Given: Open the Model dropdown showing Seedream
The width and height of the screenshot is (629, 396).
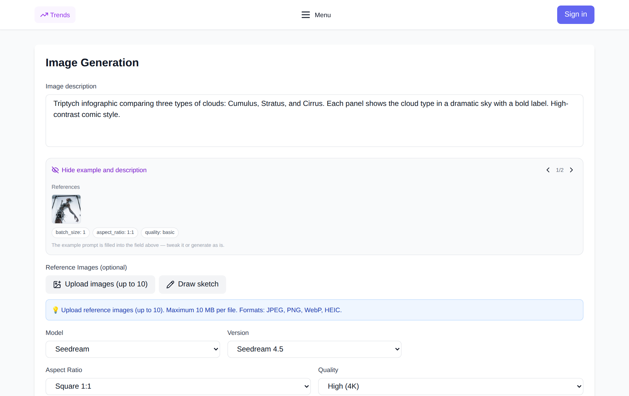Looking at the screenshot, I should point(133,349).
